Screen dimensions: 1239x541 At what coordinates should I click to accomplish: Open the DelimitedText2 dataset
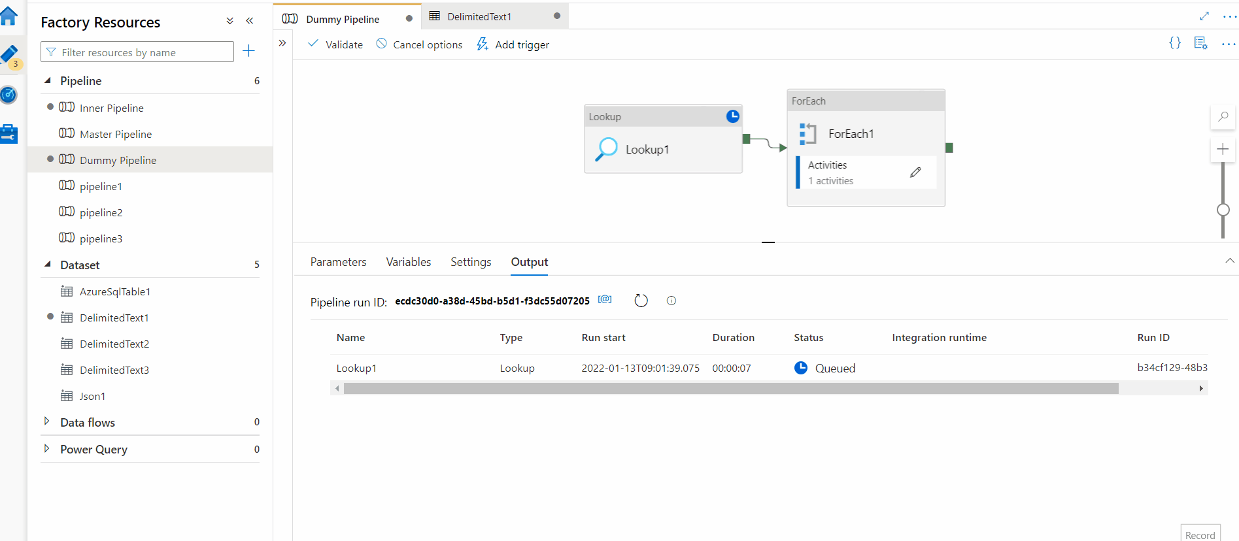click(x=114, y=344)
